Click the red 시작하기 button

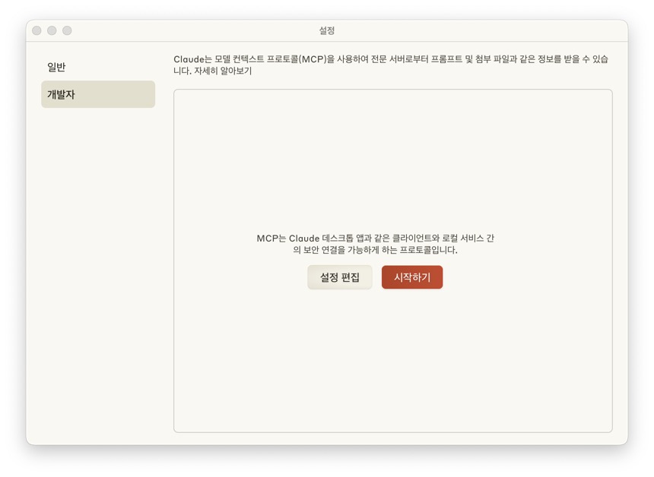412,277
